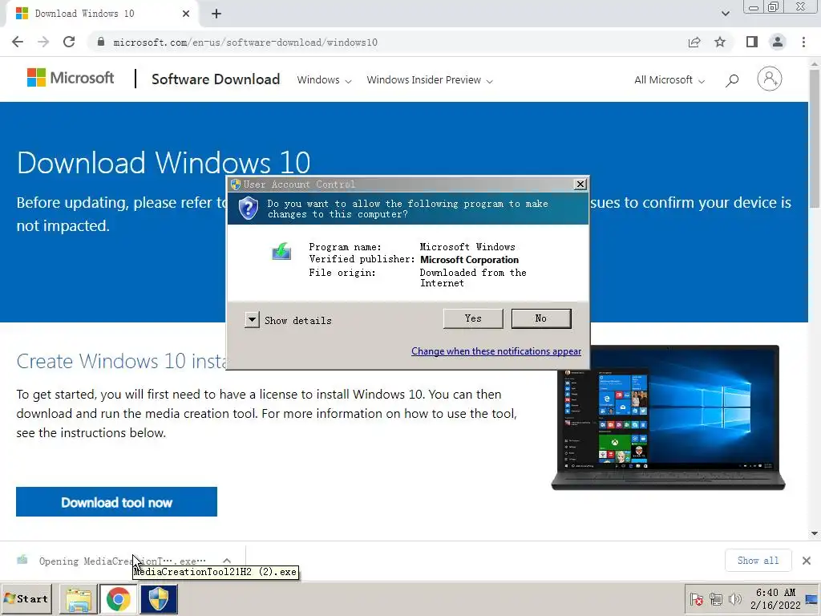Viewport: 821px width, 616px height.
Task: Toggle Chrome side panel icon
Action: coord(752,42)
